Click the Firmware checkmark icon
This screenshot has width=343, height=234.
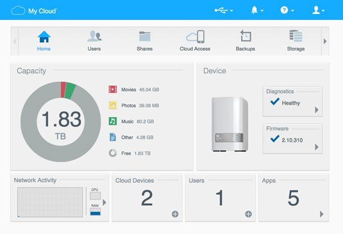[275, 138]
